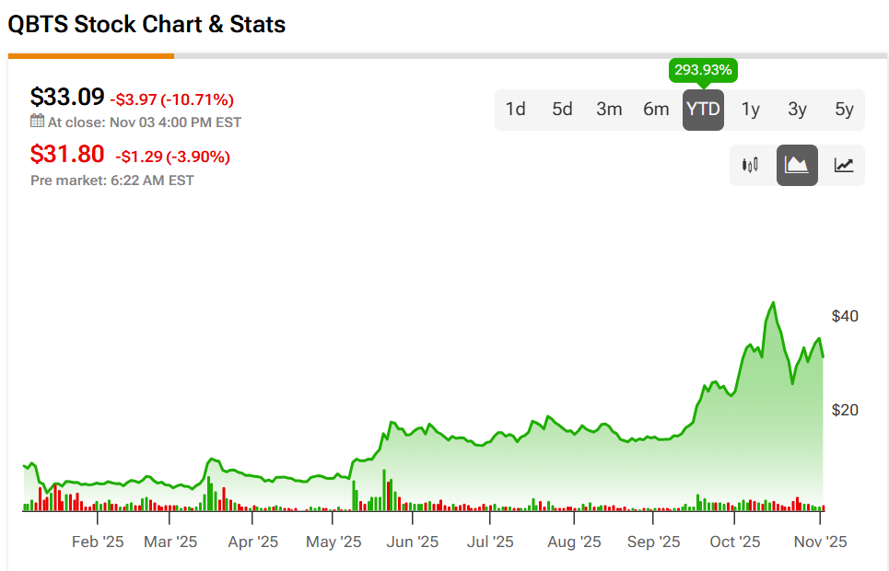
Task: Switch to line chart view
Action: click(x=844, y=166)
